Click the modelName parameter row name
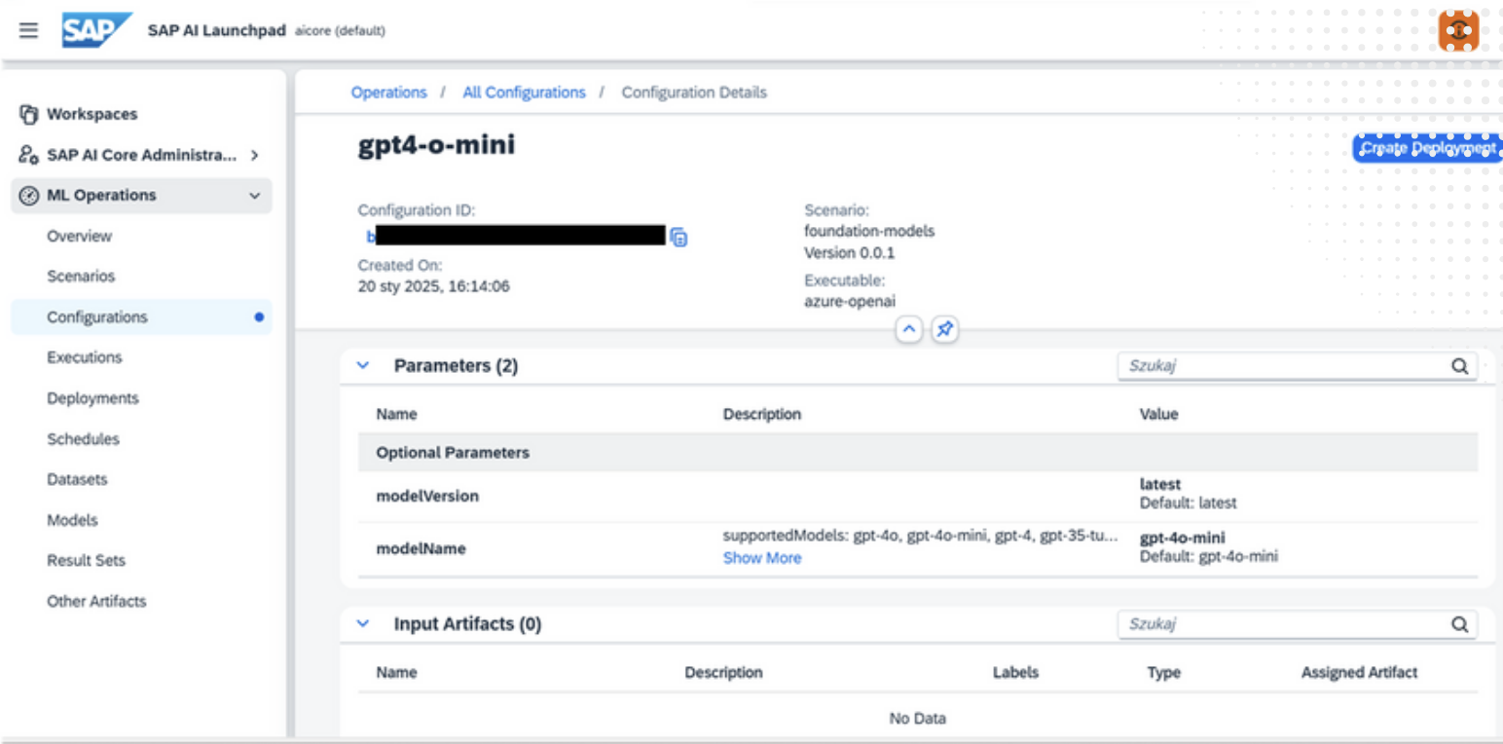Screen dimensions: 1503x744 (421, 548)
